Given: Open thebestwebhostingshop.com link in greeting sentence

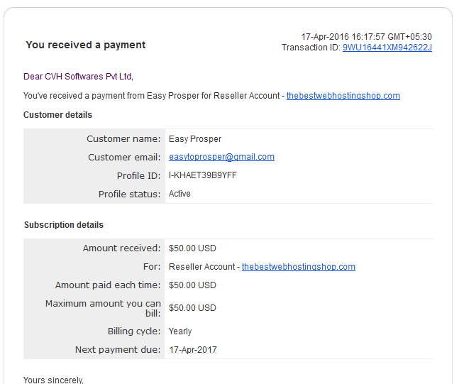Looking at the screenshot, I should point(343,96).
